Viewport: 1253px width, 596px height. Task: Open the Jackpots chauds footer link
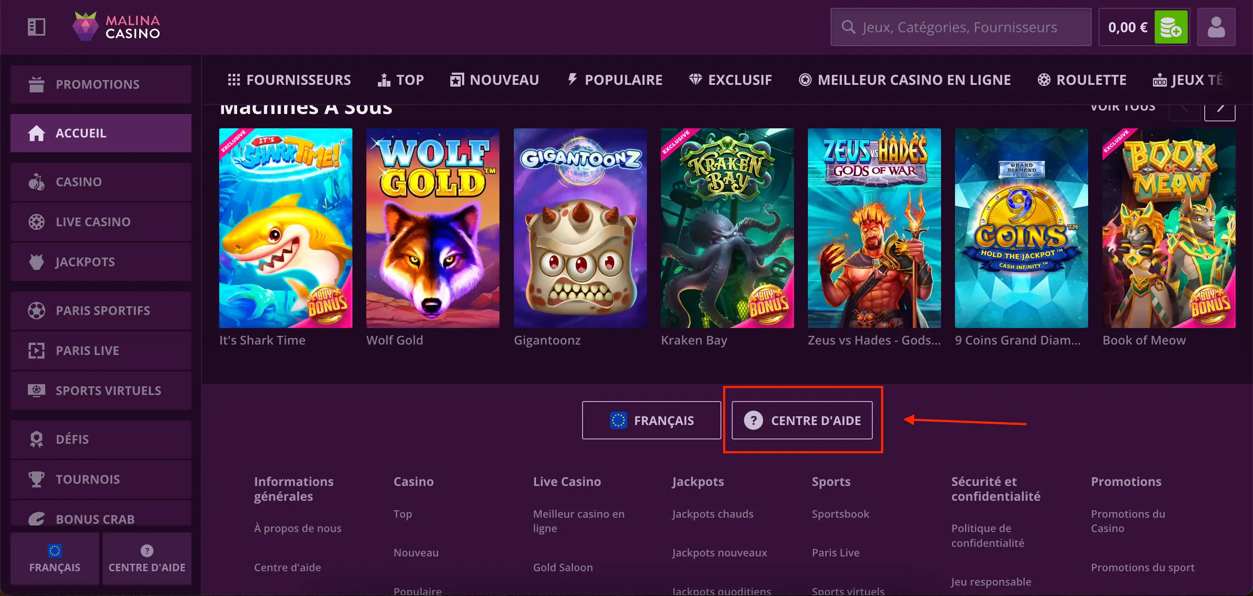coord(713,514)
